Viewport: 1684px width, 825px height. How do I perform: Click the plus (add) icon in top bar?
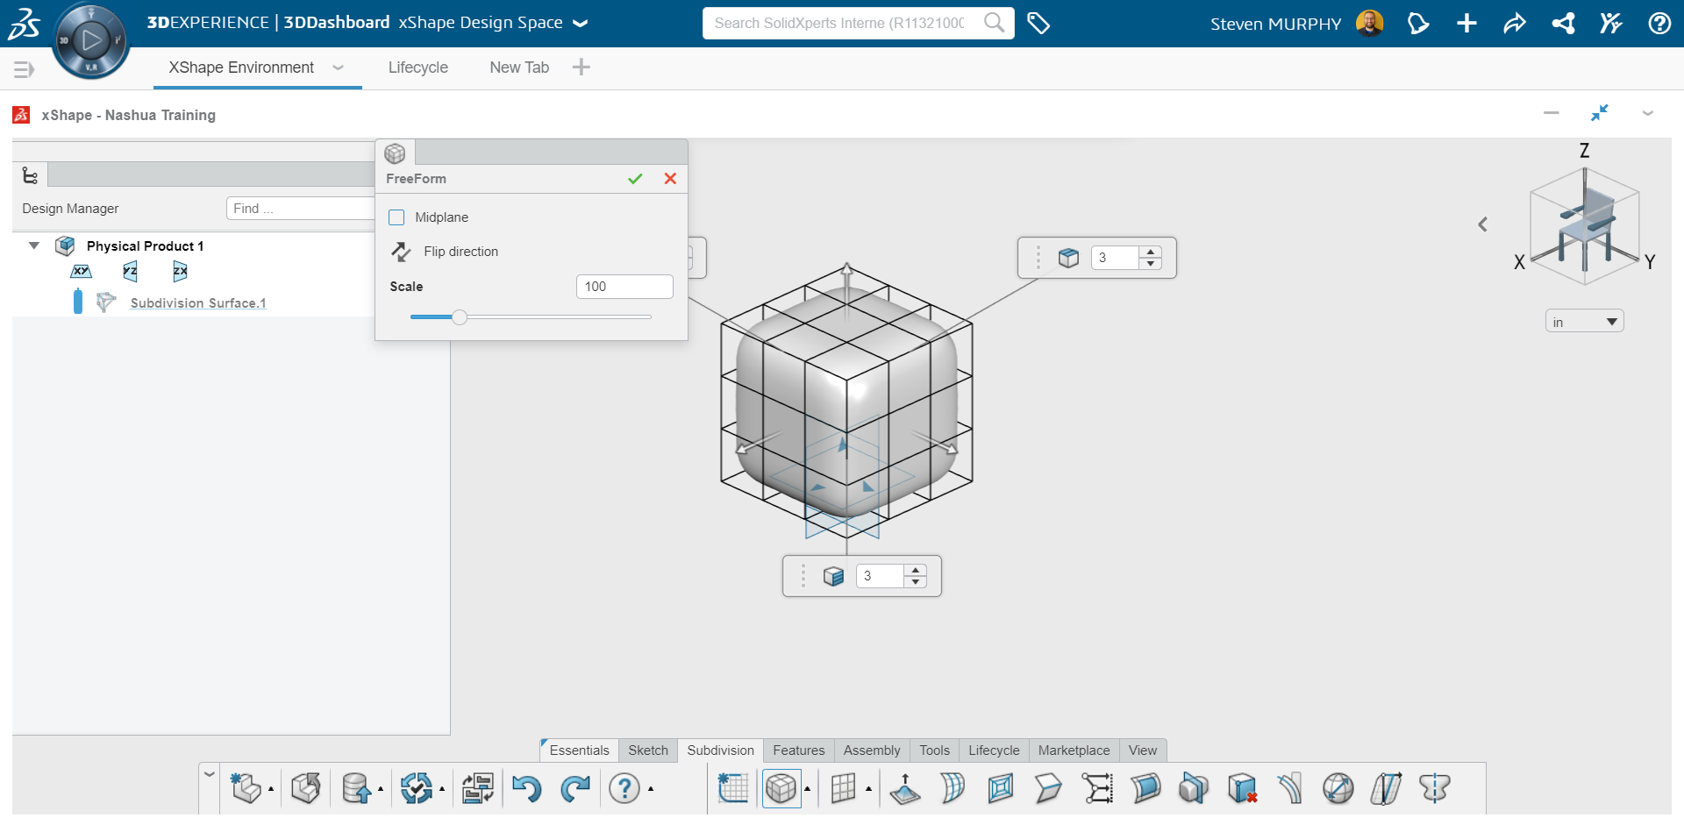1466,24
